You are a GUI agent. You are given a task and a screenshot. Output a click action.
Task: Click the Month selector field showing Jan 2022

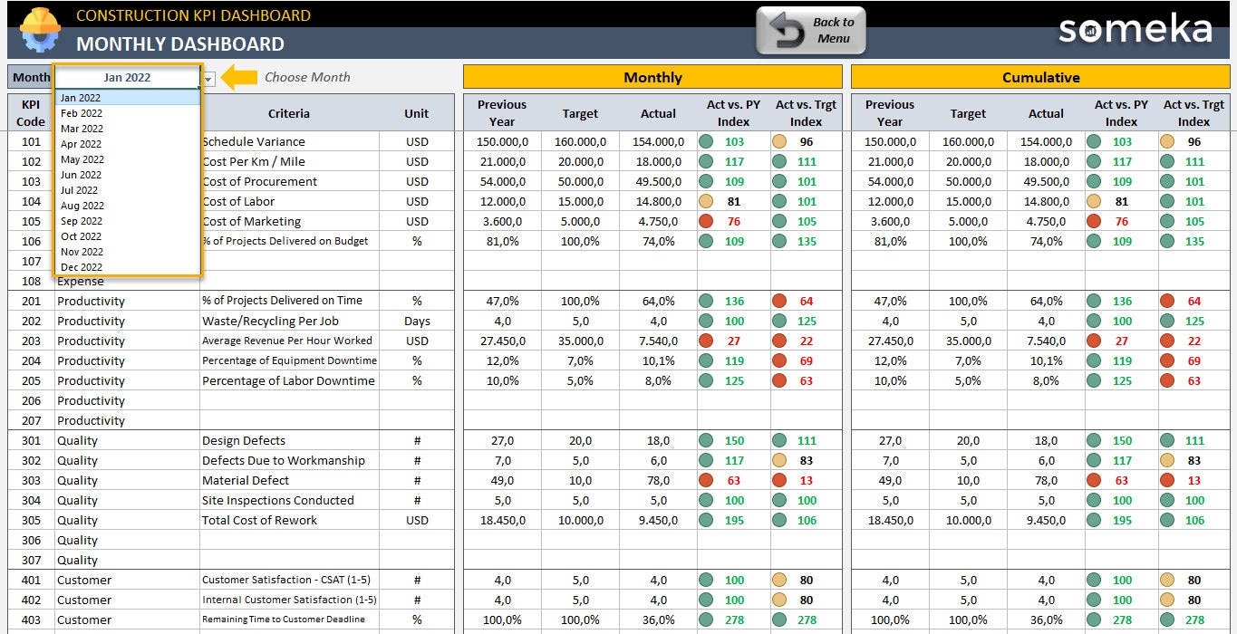tap(127, 78)
